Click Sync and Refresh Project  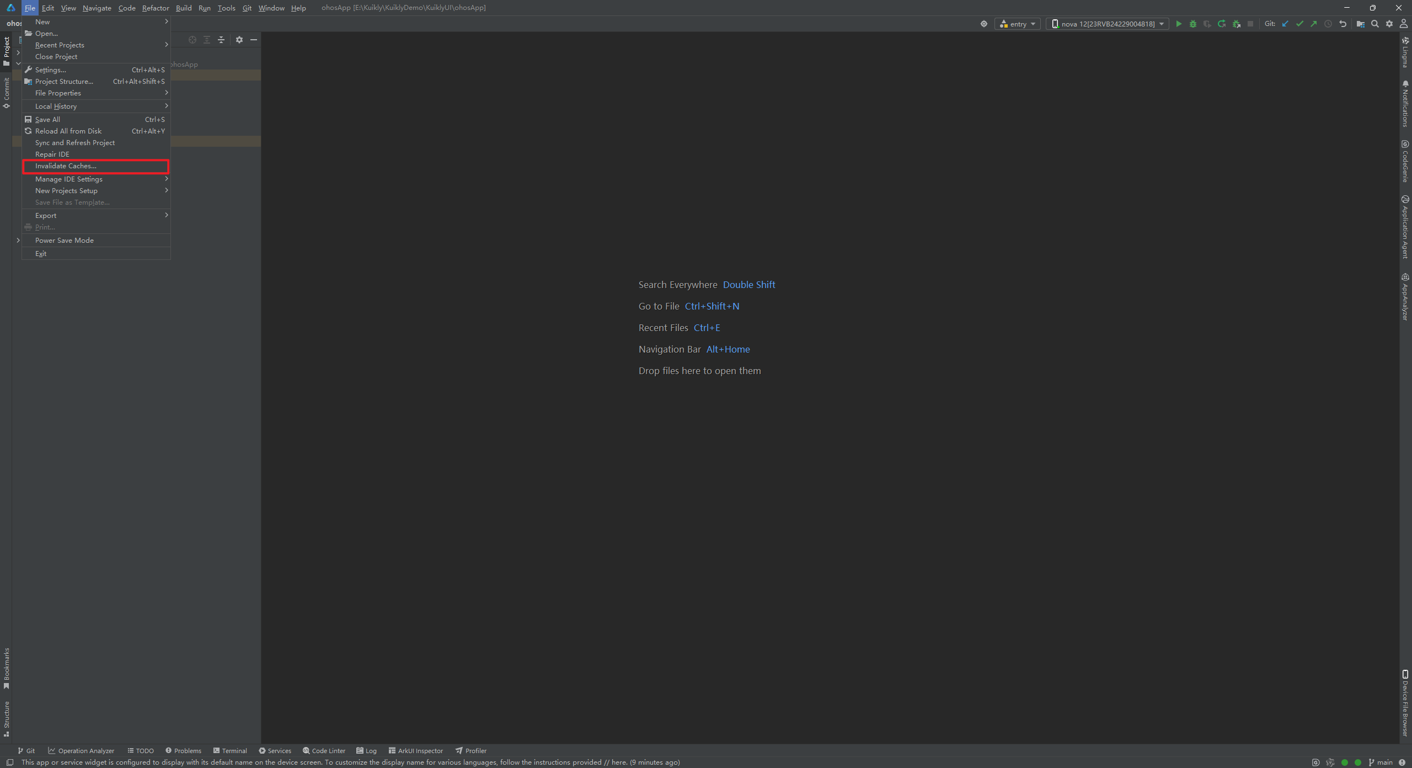pyautogui.click(x=75, y=142)
